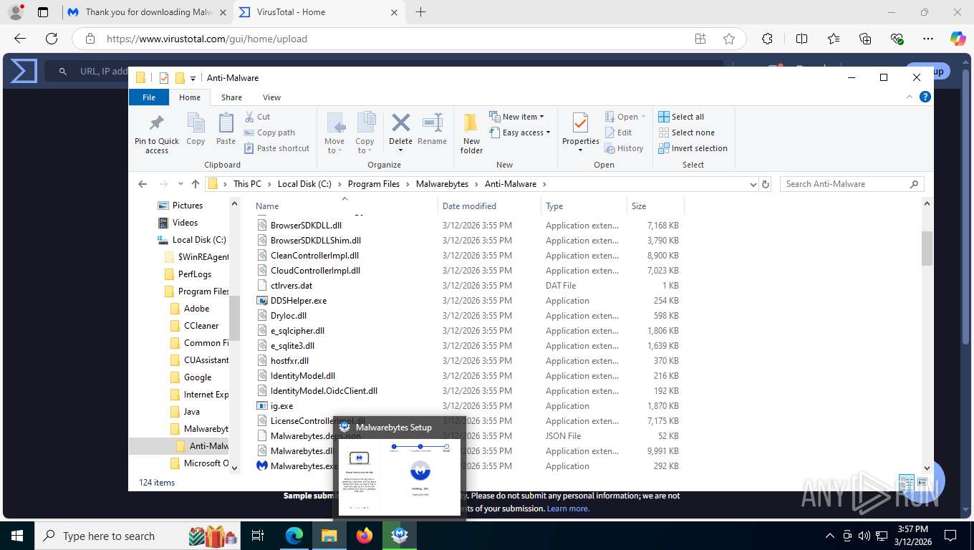The height and width of the screenshot is (550, 974).
Task: Expand breadcrumb chevron after Malwarebytes
Action: 477,184
